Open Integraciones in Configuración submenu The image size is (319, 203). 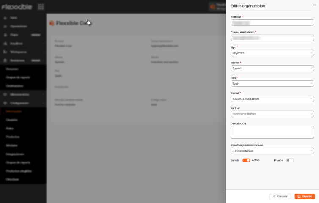pos(15,154)
